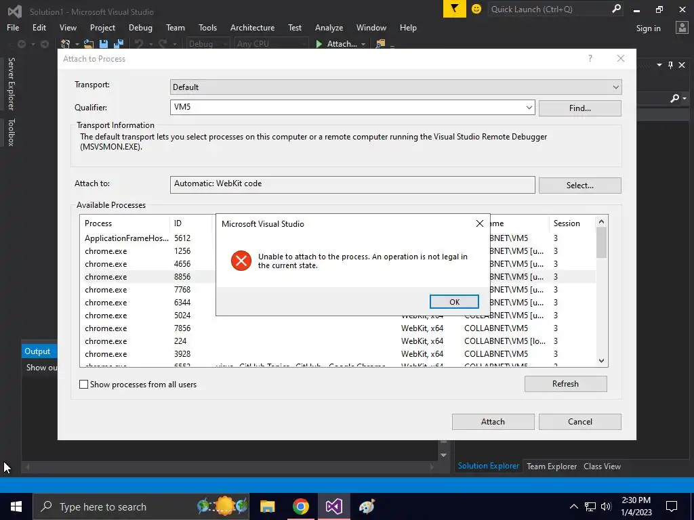Show hidden system tray icons
Image resolution: width=694 pixels, height=520 pixels.
573,506
